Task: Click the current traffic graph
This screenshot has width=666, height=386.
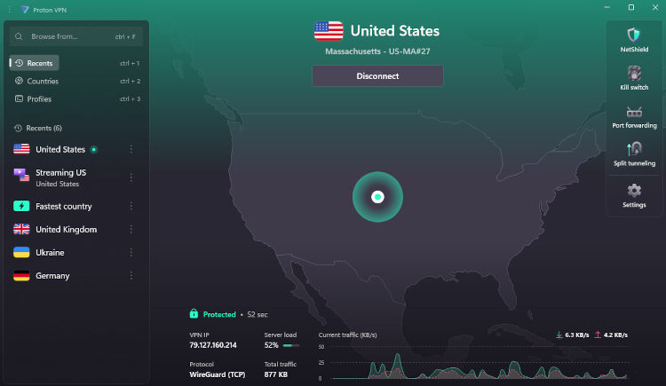Action: [x=479, y=362]
